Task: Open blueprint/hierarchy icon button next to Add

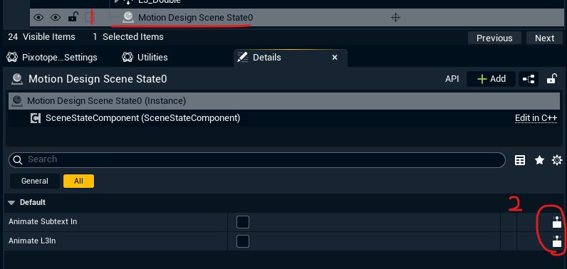Action: point(529,79)
